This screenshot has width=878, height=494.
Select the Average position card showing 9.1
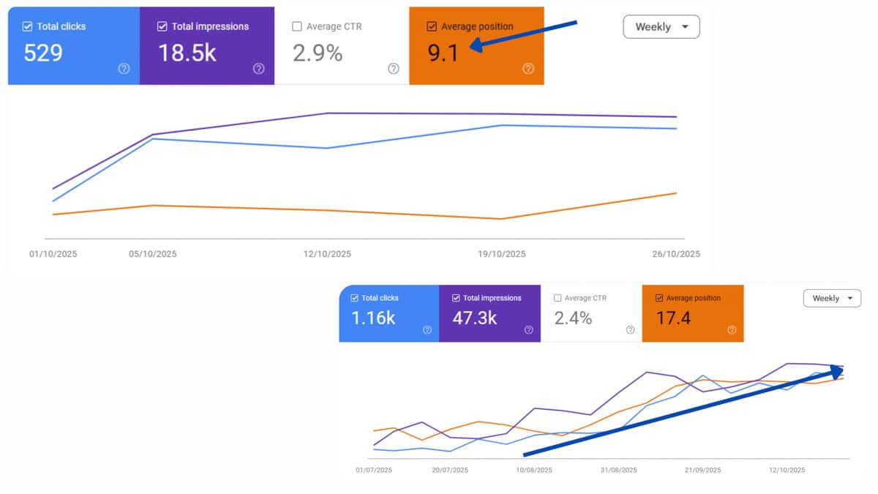pos(476,45)
